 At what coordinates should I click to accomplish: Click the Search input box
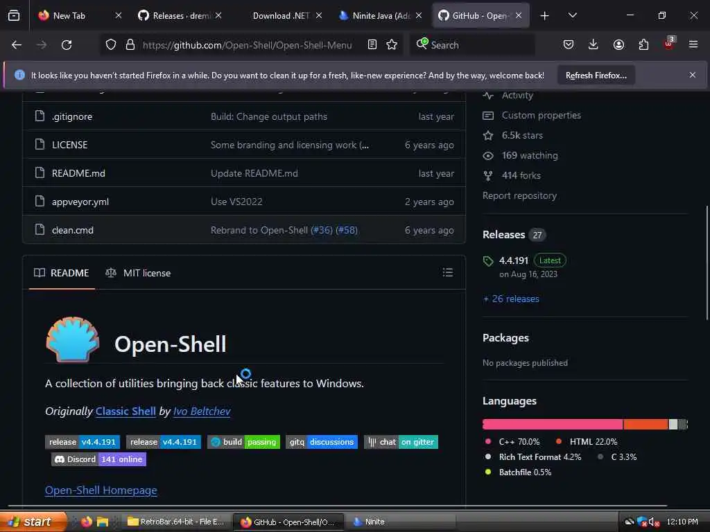pyautogui.click(x=473, y=45)
